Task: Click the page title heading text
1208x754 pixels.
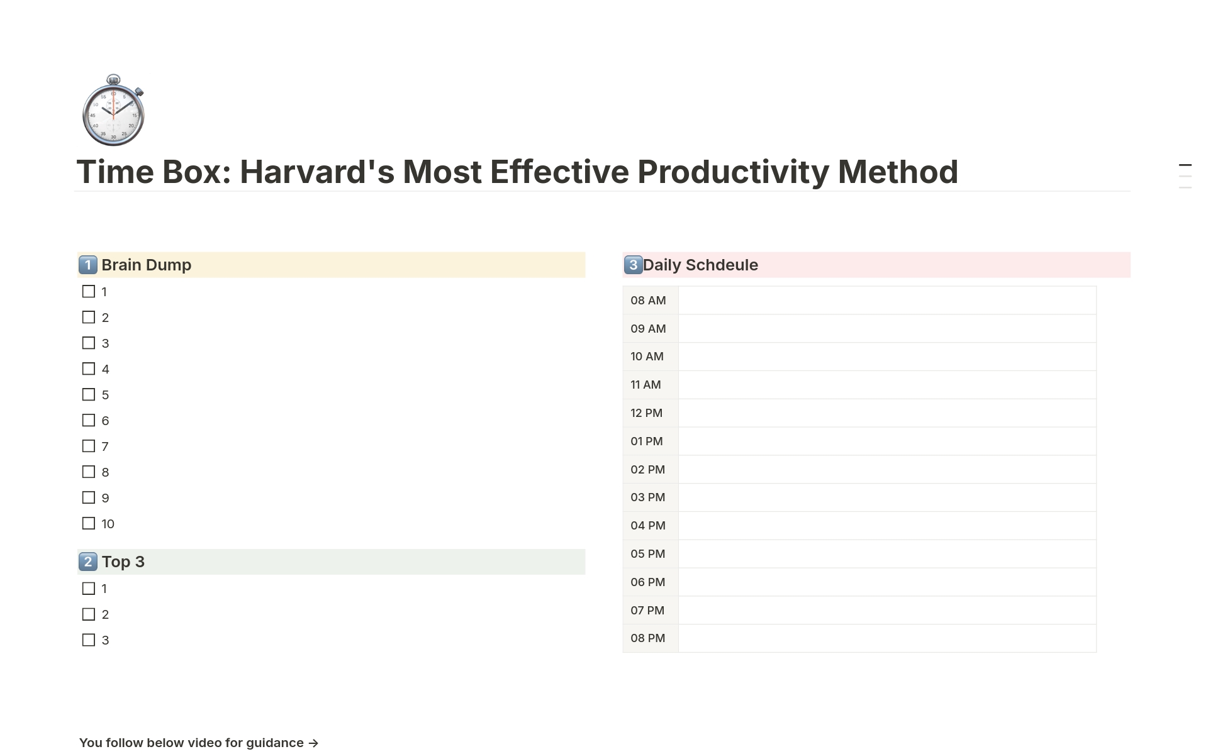Action: pyautogui.click(x=517, y=172)
